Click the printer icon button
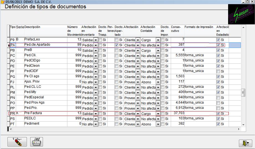Screen dimensions: 255x149 coord(36,142)
